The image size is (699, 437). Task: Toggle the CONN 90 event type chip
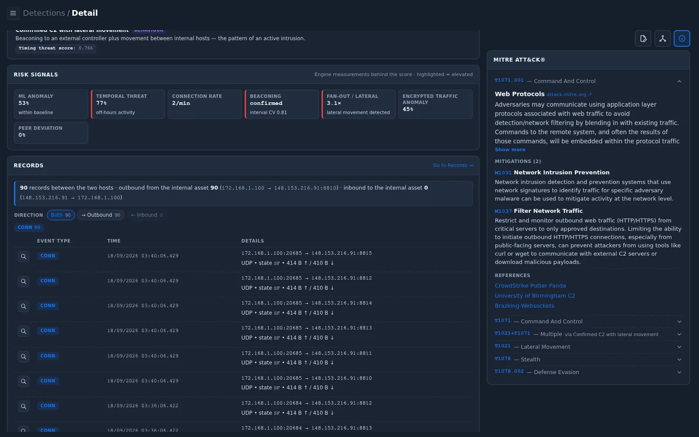[29, 227]
